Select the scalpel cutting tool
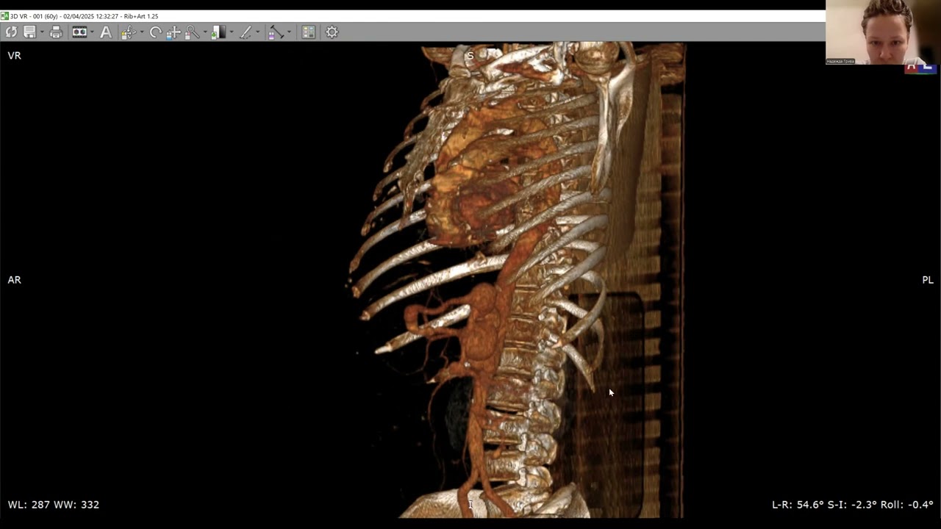This screenshot has height=529, width=941. click(x=246, y=32)
